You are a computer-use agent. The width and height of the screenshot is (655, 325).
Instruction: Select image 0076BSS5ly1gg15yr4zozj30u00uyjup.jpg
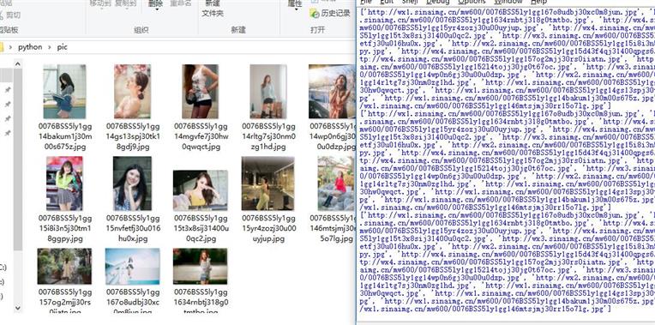[267, 184]
